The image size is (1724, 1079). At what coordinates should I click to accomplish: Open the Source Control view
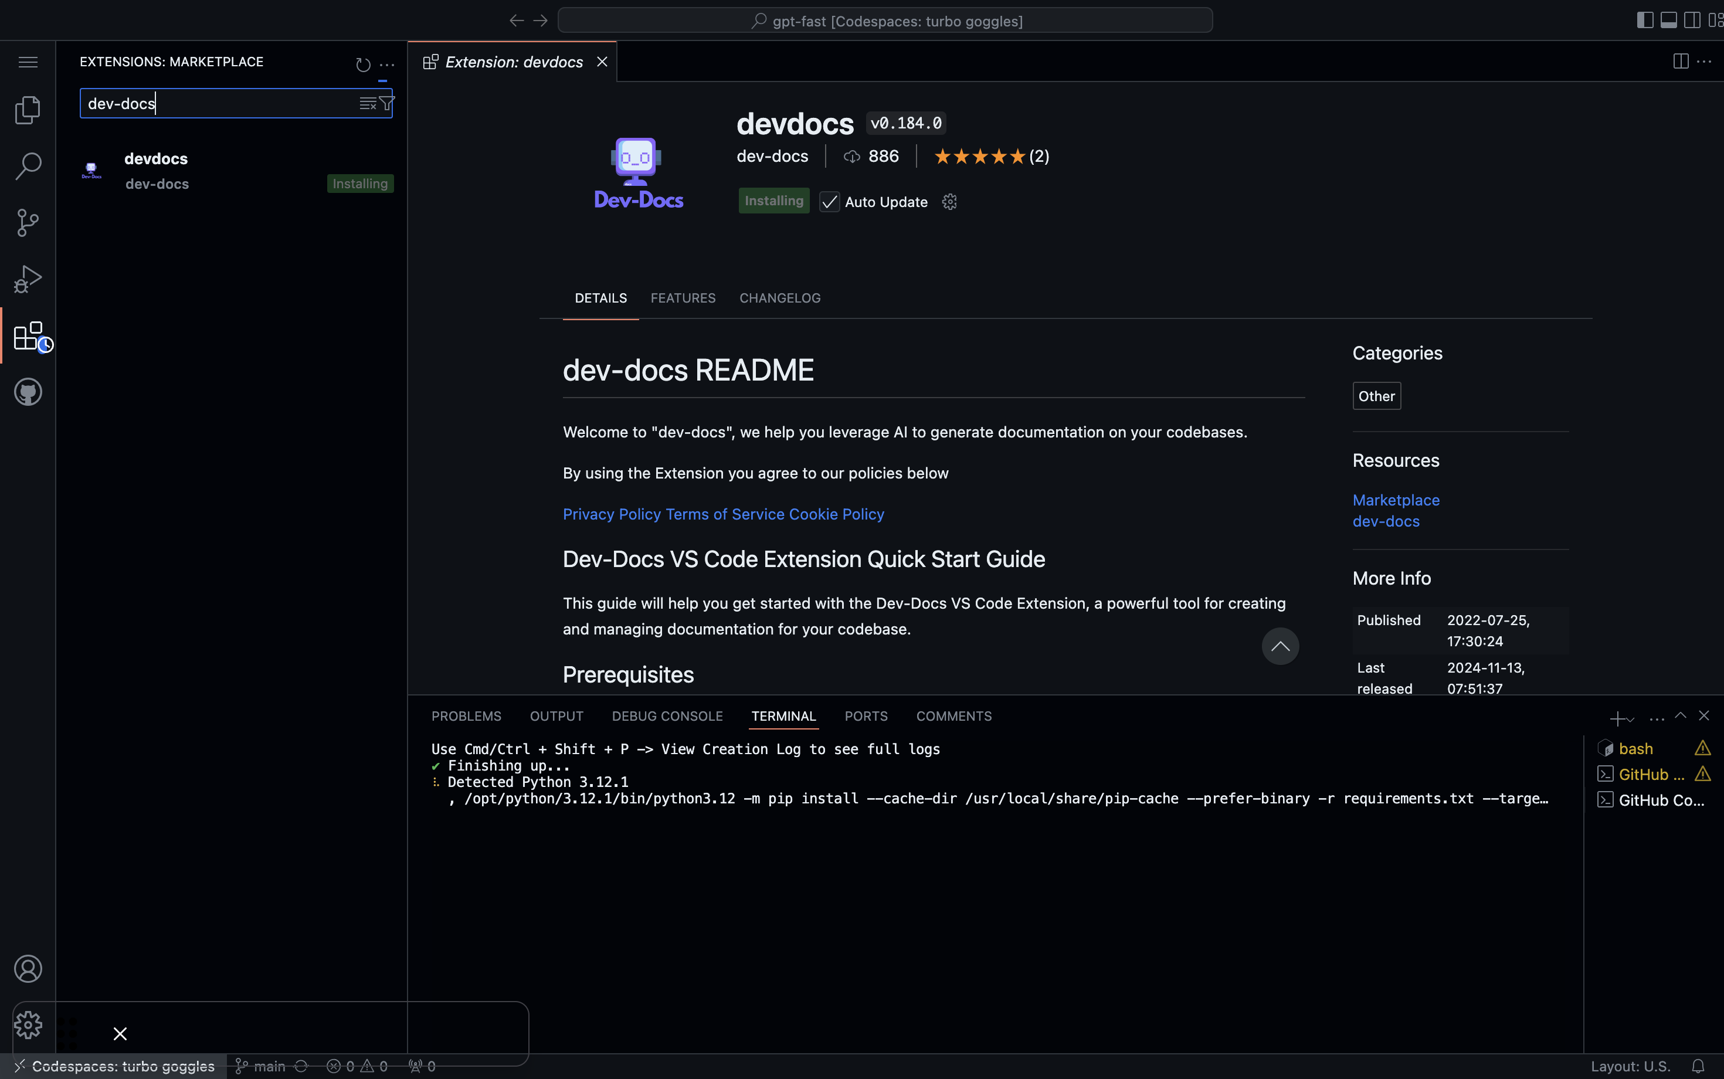point(28,223)
